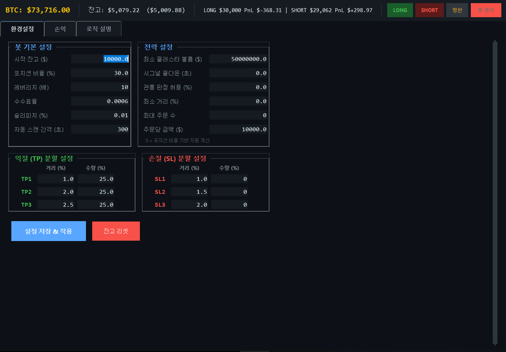Select the SL2 distance percent field
The height and width of the screenshot is (352, 506).
[190, 192]
